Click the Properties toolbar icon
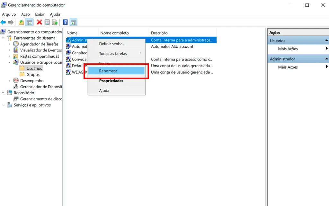The image size is (329, 206). click(47, 22)
